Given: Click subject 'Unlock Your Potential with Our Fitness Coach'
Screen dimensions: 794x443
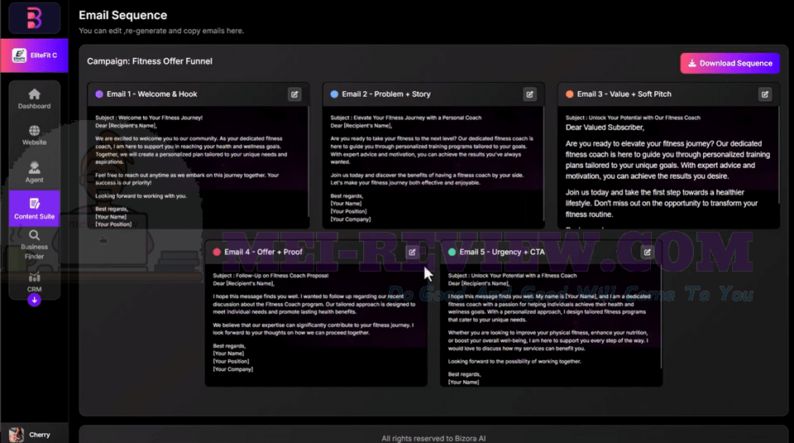Looking at the screenshot, I should point(644,118).
